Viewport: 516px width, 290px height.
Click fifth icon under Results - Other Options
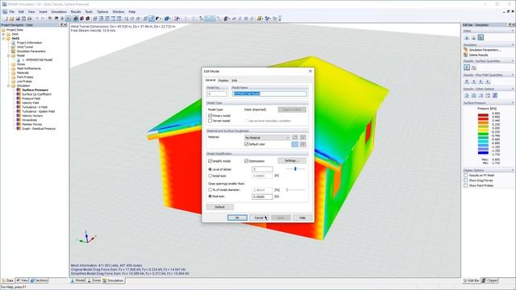(x=494, y=95)
